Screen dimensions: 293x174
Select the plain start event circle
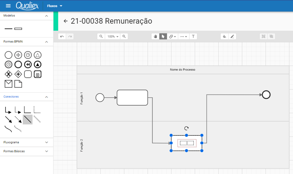pos(8,55)
